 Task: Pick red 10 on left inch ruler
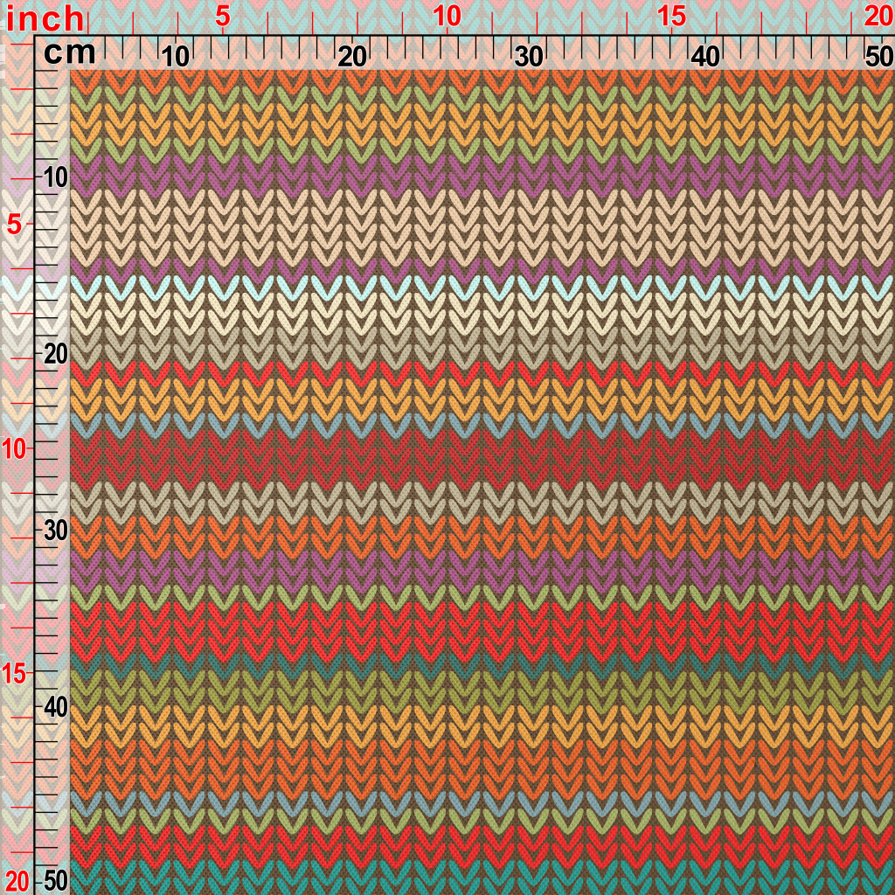(14, 449)
